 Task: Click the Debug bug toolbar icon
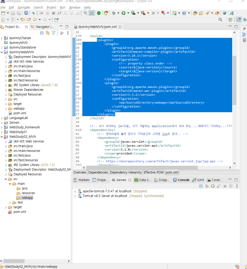click(x=114, y=13)
